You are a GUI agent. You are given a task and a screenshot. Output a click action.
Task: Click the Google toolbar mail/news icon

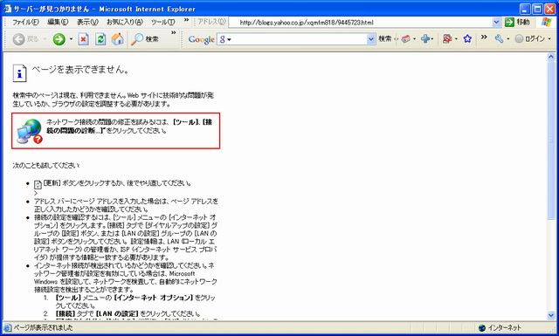pos(405,39)
